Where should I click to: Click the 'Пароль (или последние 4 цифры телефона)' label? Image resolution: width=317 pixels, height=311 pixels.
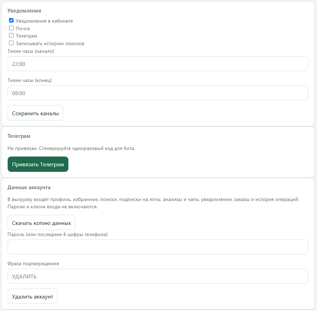pos(58,234)
